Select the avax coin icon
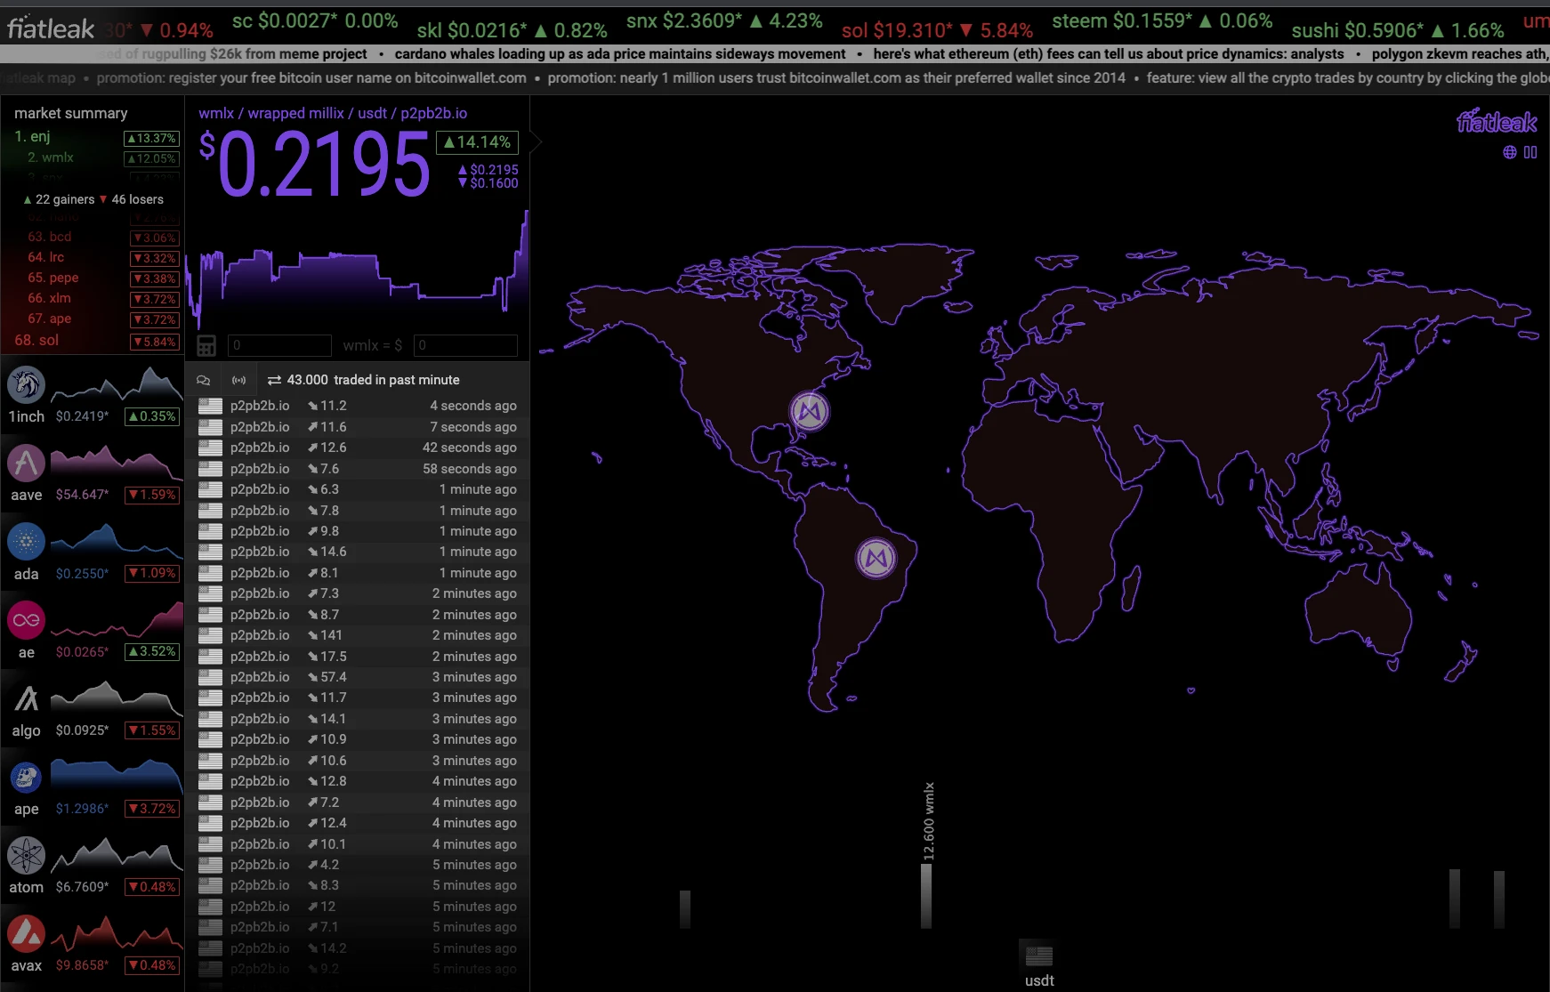1550x992 pixels. [26, 933]
